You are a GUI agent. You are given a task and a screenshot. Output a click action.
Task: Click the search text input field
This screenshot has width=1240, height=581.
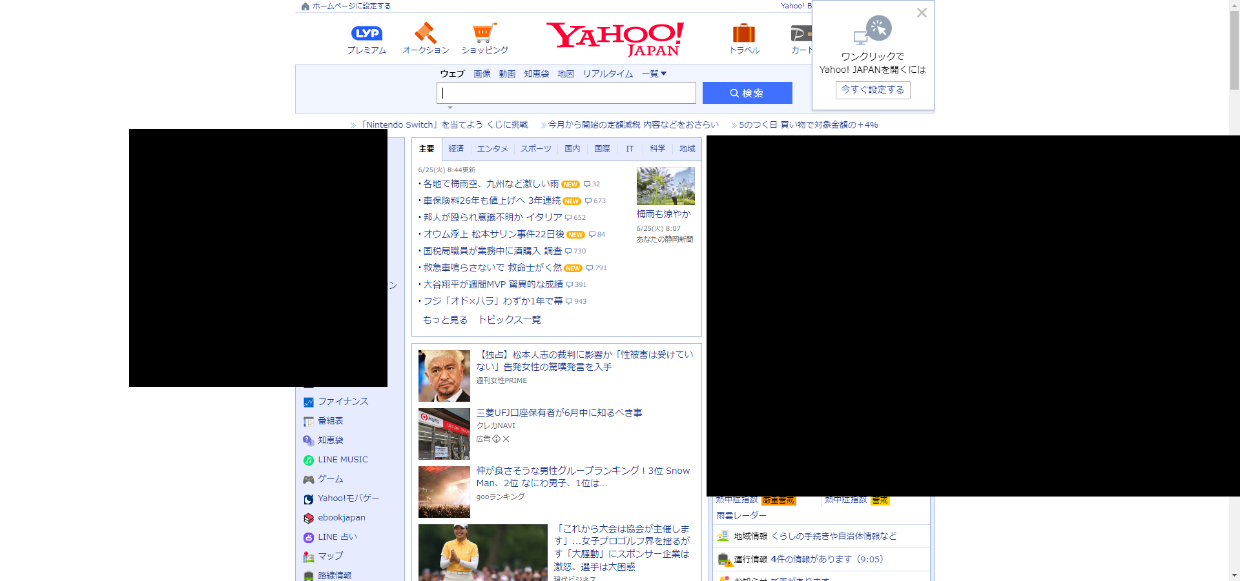(x=566, y=93)
